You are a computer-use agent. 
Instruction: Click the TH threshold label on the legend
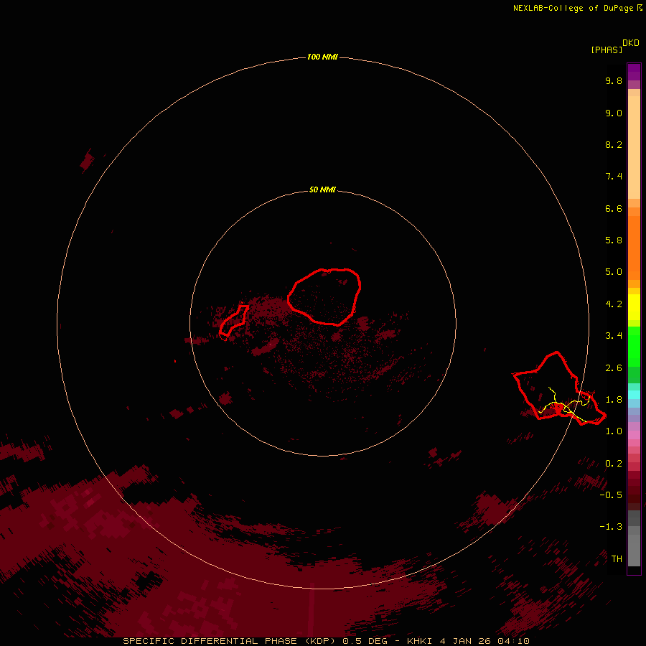click(617, 559)
